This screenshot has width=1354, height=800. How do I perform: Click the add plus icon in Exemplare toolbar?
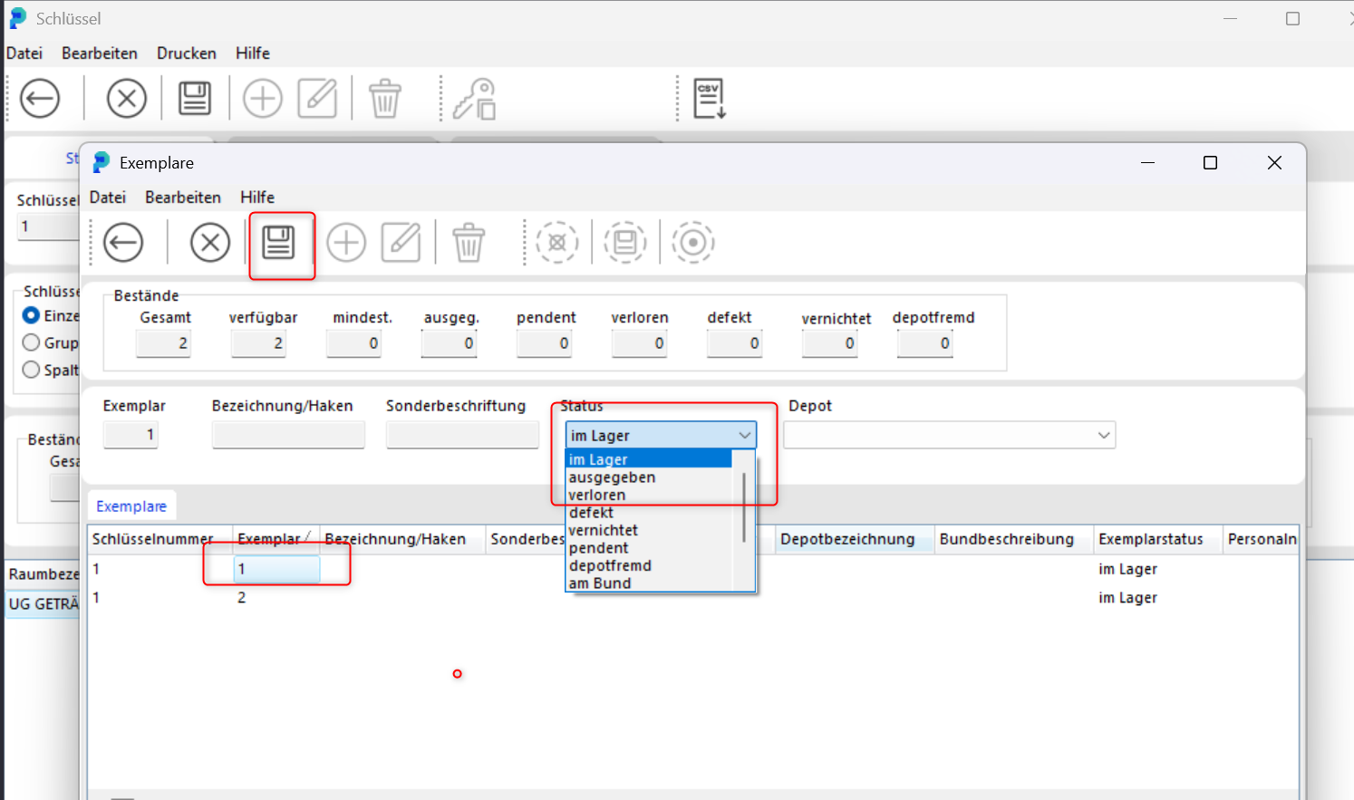point(346,243)
